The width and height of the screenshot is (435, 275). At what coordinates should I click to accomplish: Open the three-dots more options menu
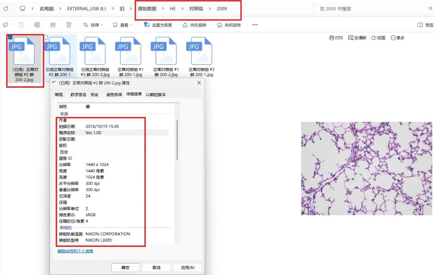pyautogui.click(x=255, y=25)
